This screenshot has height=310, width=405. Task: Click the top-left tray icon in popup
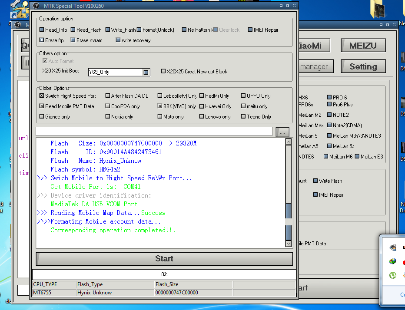[393, 247]
